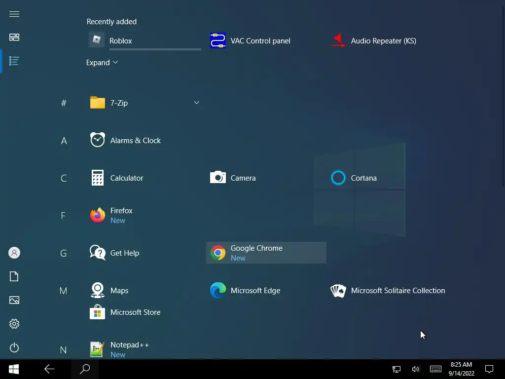Open the user account icon
505x379 pixels.
tap(14, 253)
